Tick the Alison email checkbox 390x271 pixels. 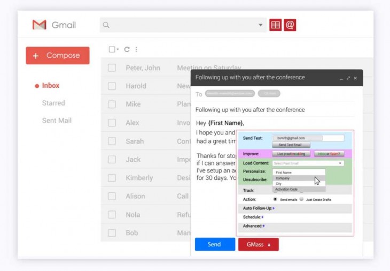(x=112, y=196)
